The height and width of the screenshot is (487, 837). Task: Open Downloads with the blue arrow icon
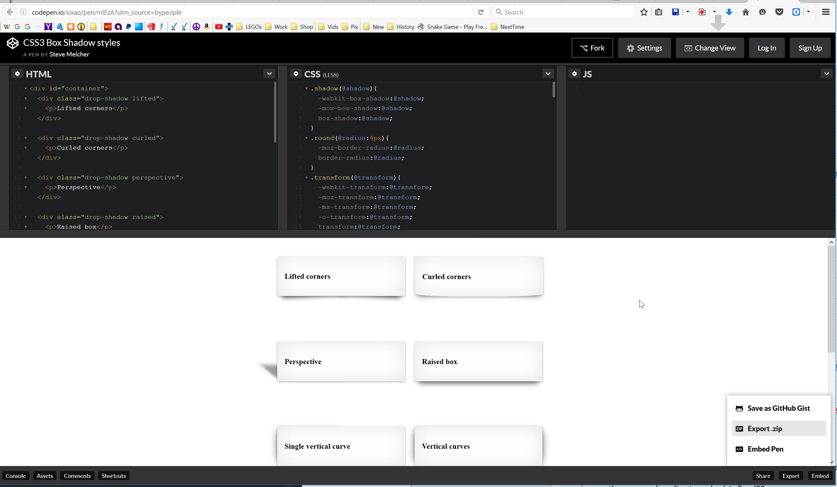coord(729,12)
